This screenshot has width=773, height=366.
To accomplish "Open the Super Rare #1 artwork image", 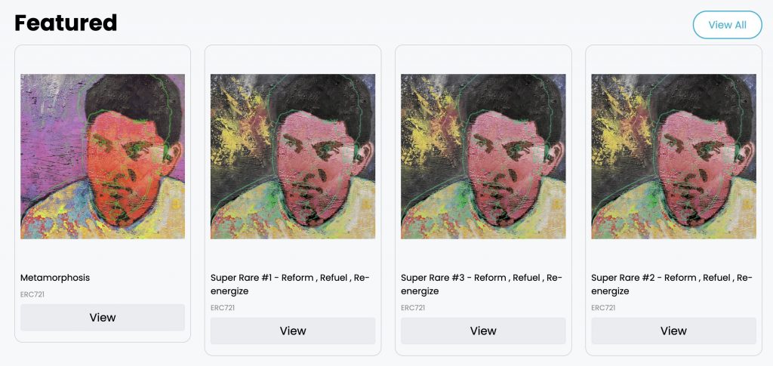I will [293, 156].
